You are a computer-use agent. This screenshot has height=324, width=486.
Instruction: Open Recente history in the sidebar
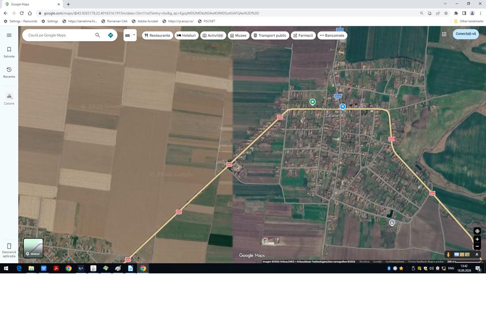(9, 72)
